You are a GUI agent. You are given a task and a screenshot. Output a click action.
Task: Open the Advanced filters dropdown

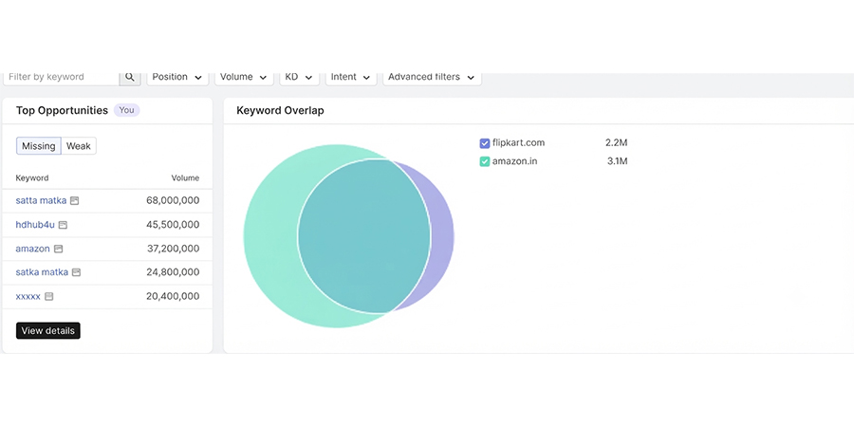coord(432,78)
